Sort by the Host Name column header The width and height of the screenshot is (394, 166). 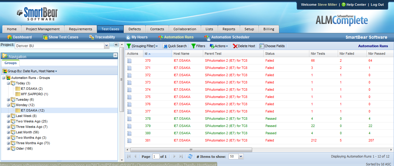(187, 54)
